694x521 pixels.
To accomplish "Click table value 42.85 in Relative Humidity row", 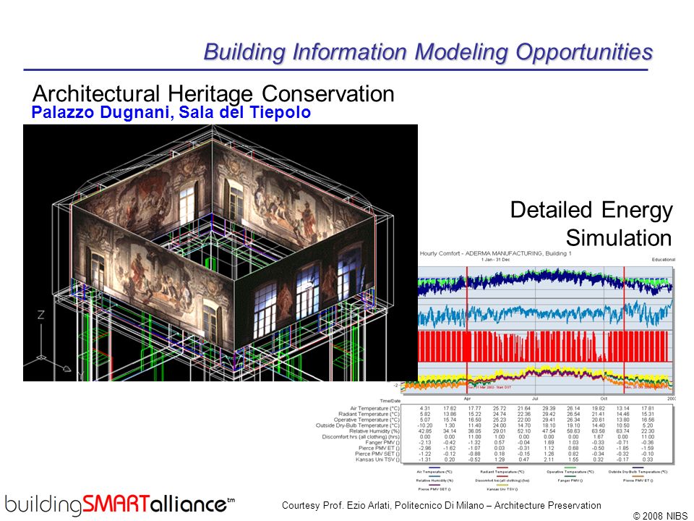I will pos(425,431).
